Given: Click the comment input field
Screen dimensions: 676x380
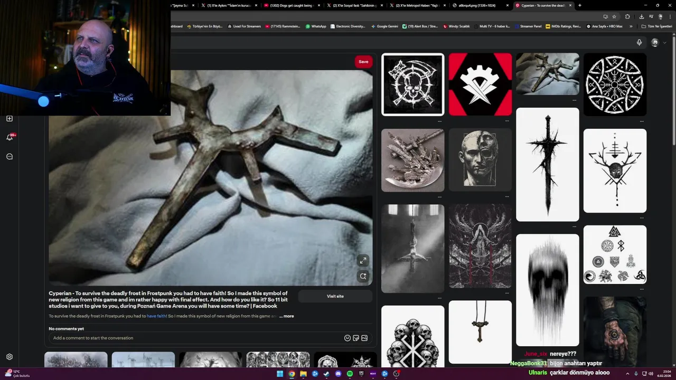Looking at the screenshot, I should pyautogui.click(x=196, y=338).
